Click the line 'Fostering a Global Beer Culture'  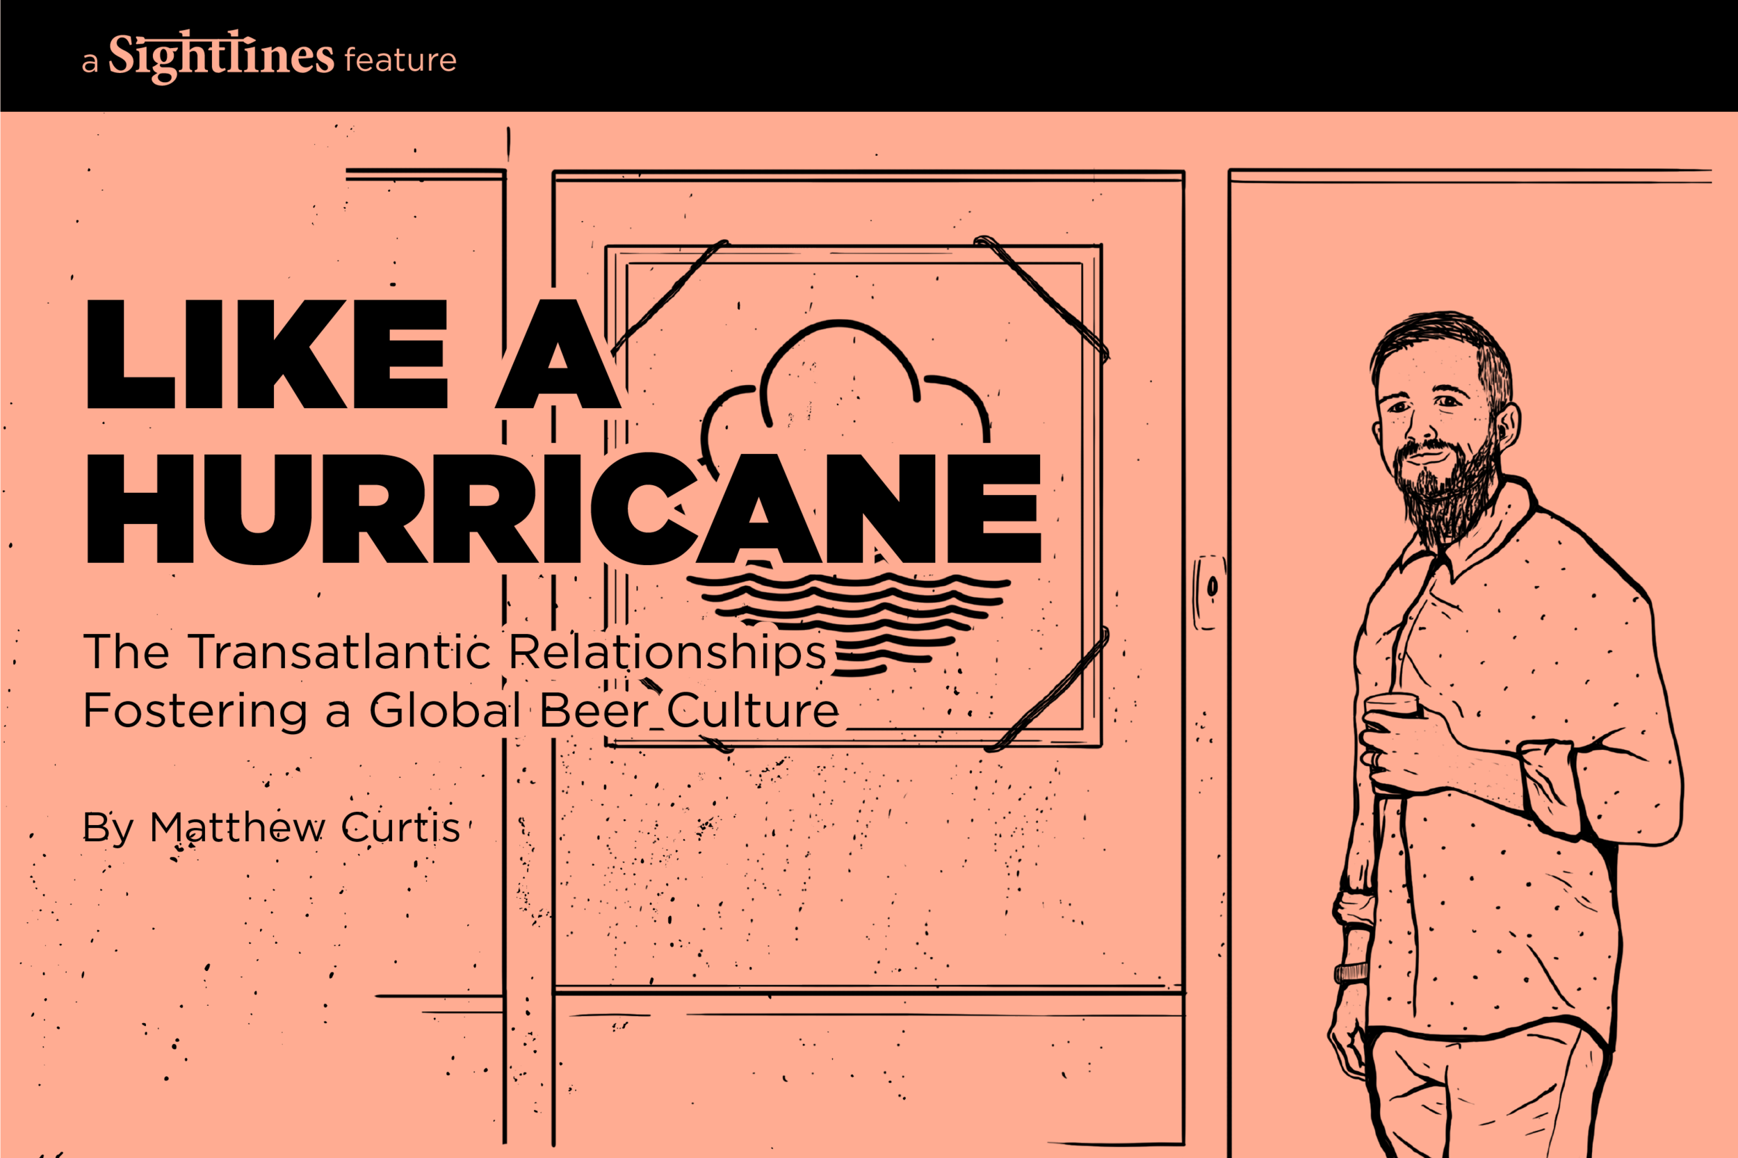[x=461, y=710]
